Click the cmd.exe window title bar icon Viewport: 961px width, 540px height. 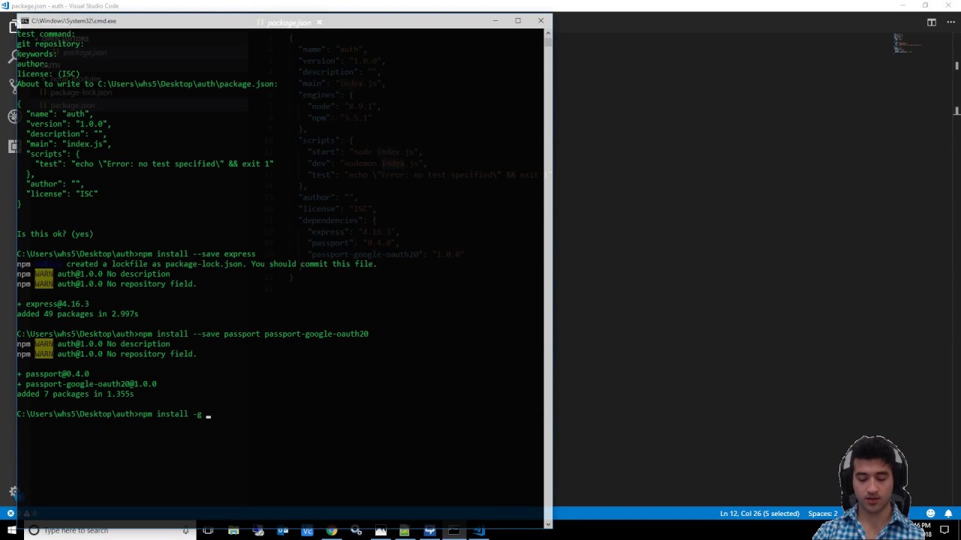click(25, 21)
